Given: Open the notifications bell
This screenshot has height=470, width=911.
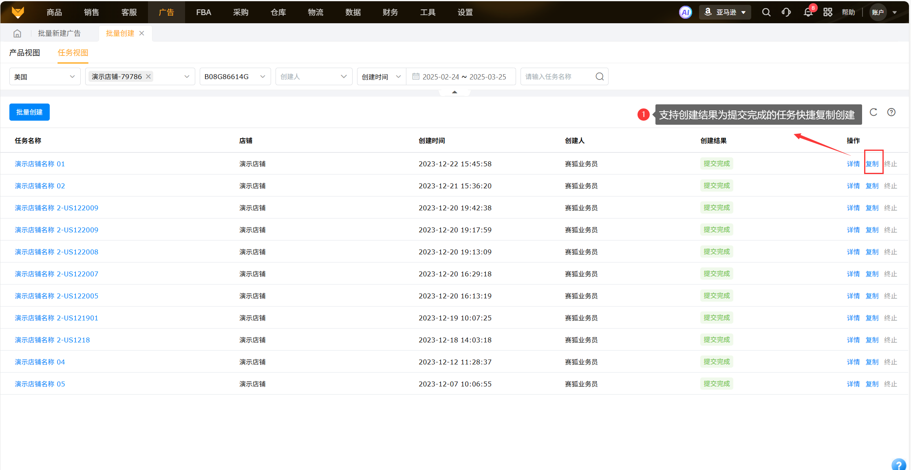Looking at the screenshot, I should [808, 12].
